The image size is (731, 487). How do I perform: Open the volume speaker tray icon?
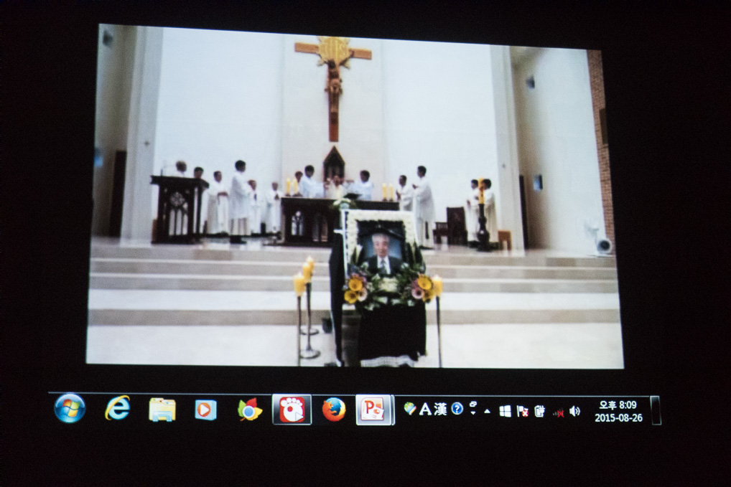[x=575, y=411]
